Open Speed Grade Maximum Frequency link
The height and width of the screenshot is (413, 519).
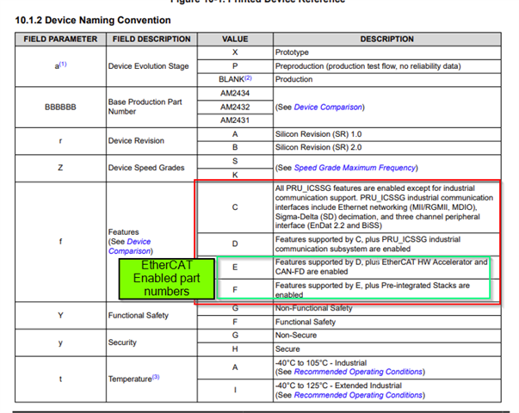click(x=355, y=168)
